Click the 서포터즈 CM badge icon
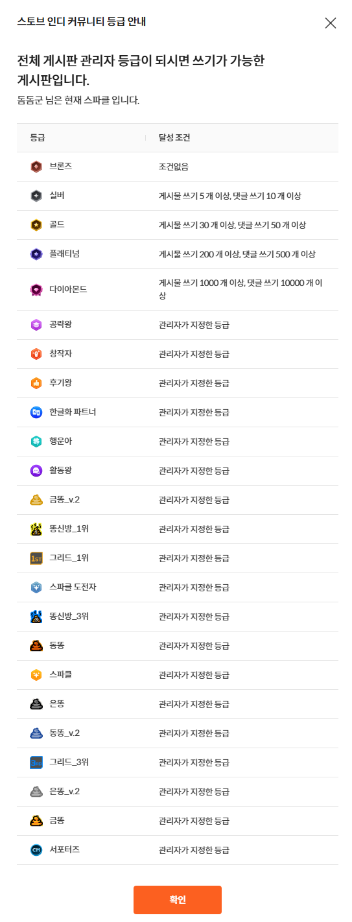Image resolution: width=352 pixels, height=922 pixels. 36,850
